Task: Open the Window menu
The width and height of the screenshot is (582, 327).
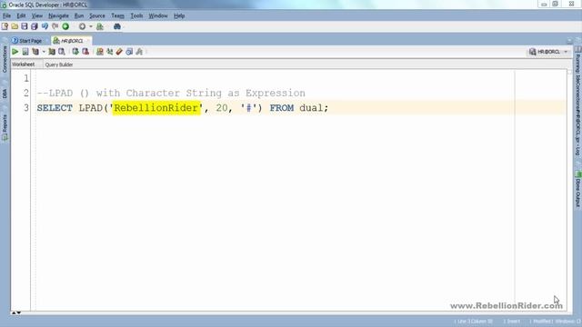Action: [158, 15]
